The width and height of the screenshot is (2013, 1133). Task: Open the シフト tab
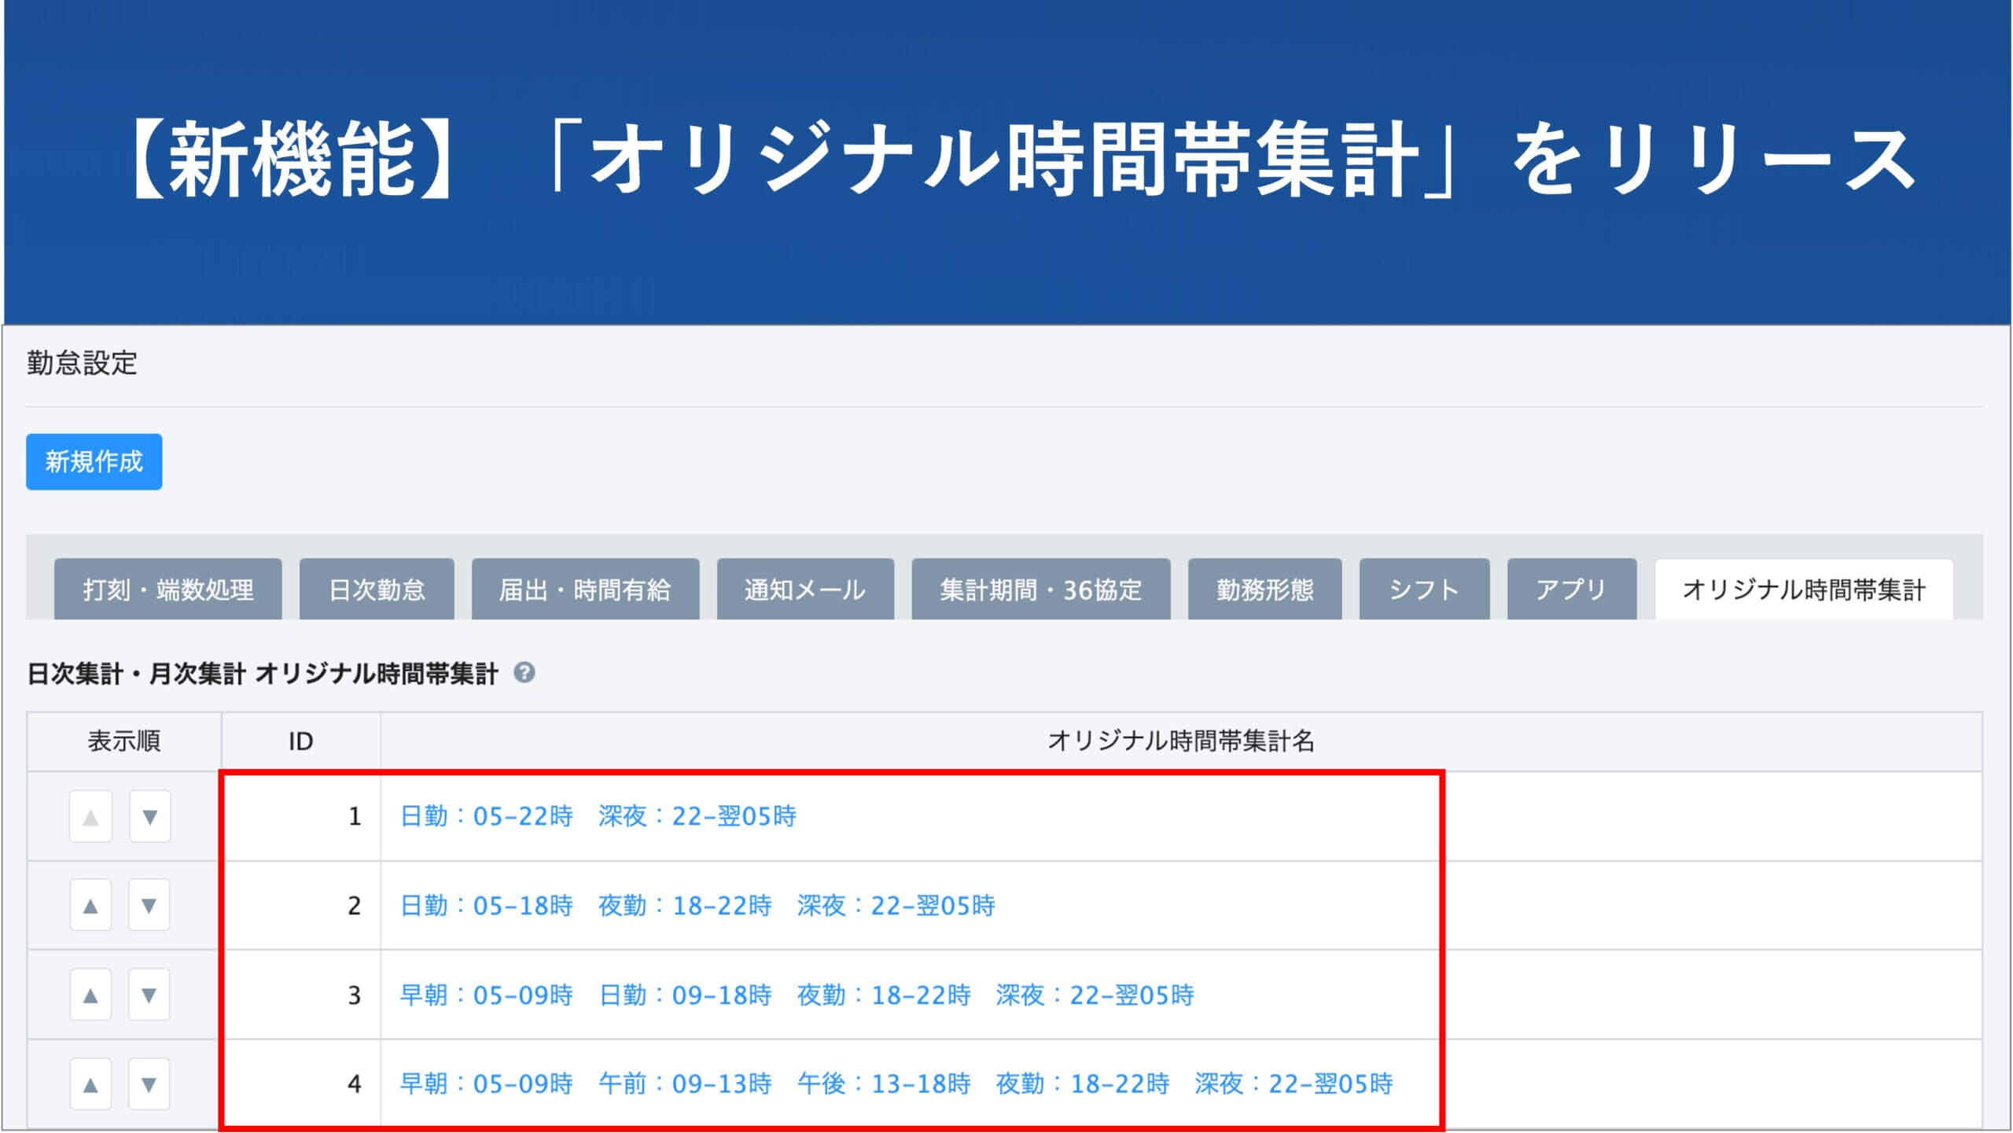(x=1424, y=590)
